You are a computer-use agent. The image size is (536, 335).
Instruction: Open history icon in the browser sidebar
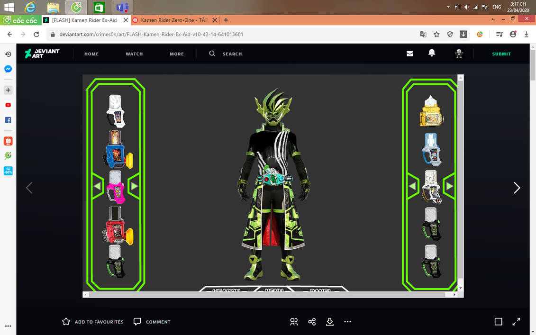[8, 54]
